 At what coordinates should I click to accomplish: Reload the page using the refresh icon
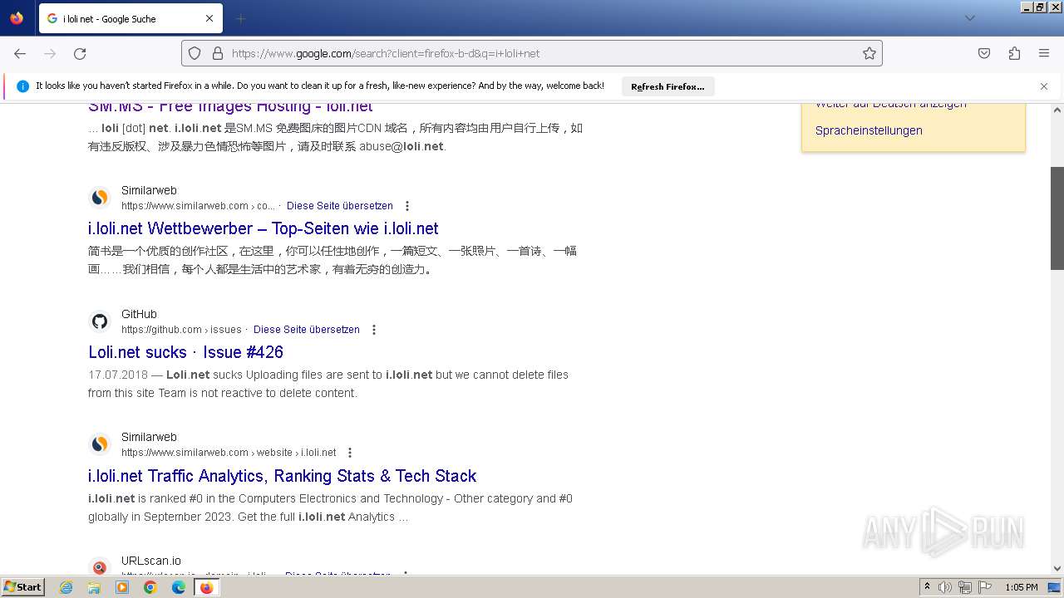coord(80,53)
